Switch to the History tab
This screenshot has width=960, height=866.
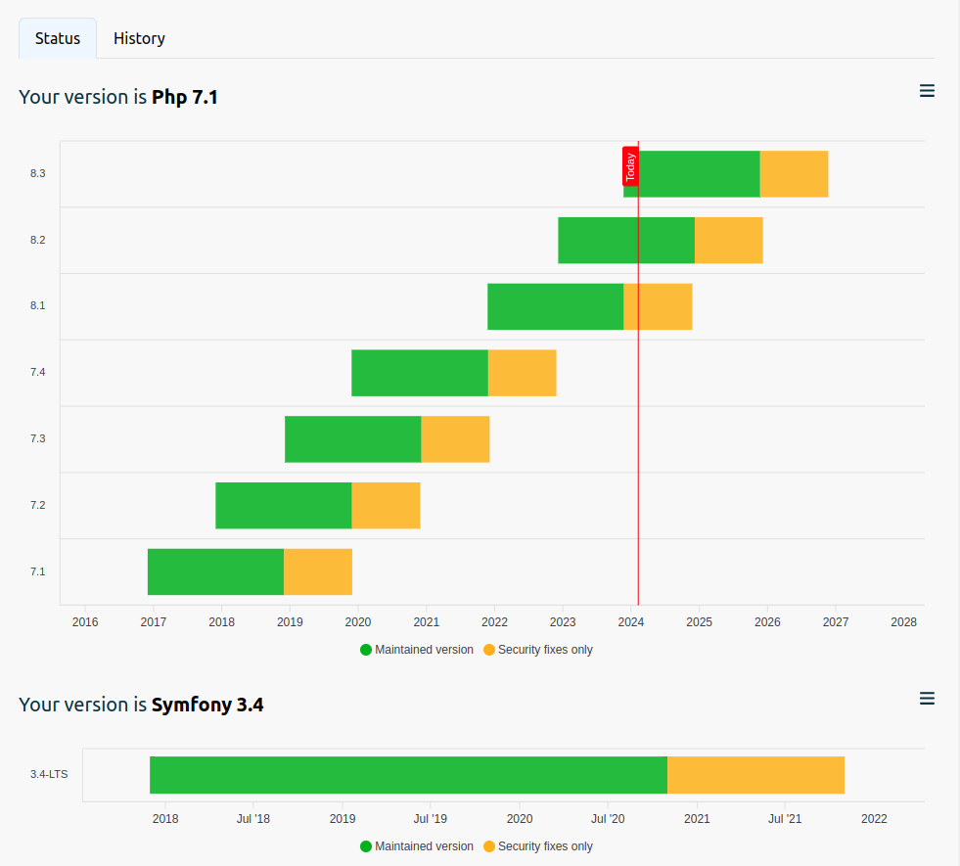139,38
